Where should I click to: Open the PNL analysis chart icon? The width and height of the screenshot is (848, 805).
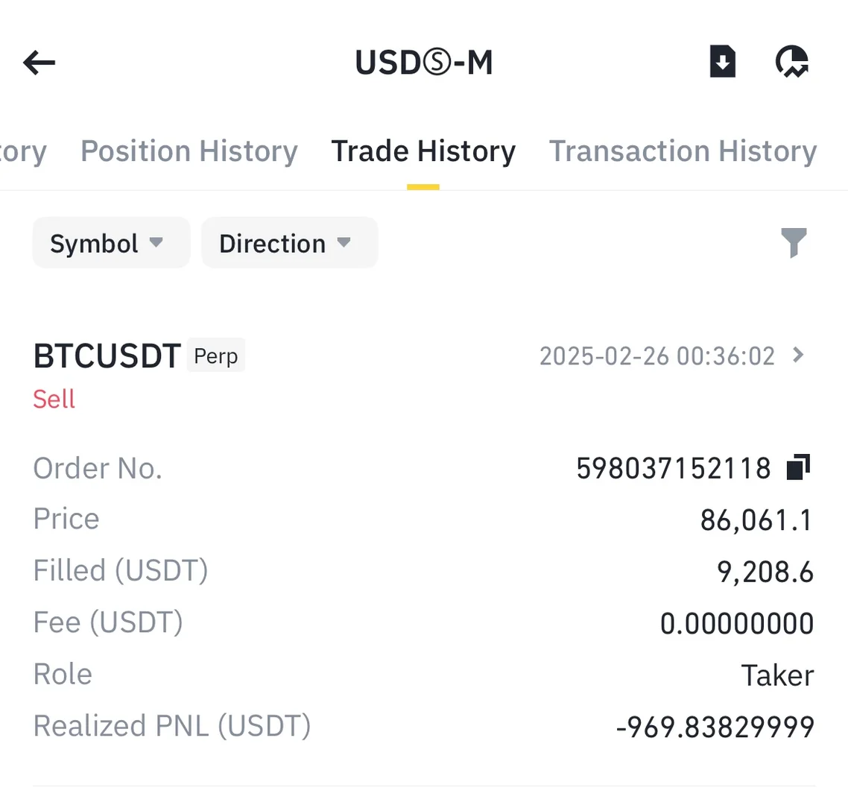point(792,62)
